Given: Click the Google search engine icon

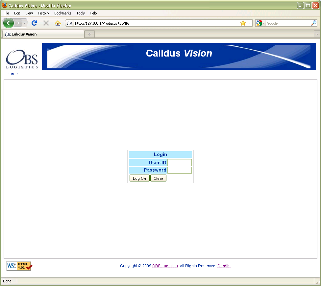Looking at the screenshot, I should tap(259, 23).
